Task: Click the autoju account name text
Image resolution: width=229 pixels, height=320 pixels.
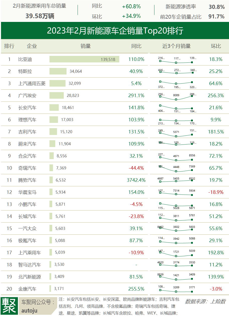Action: [x=29, y=311]
